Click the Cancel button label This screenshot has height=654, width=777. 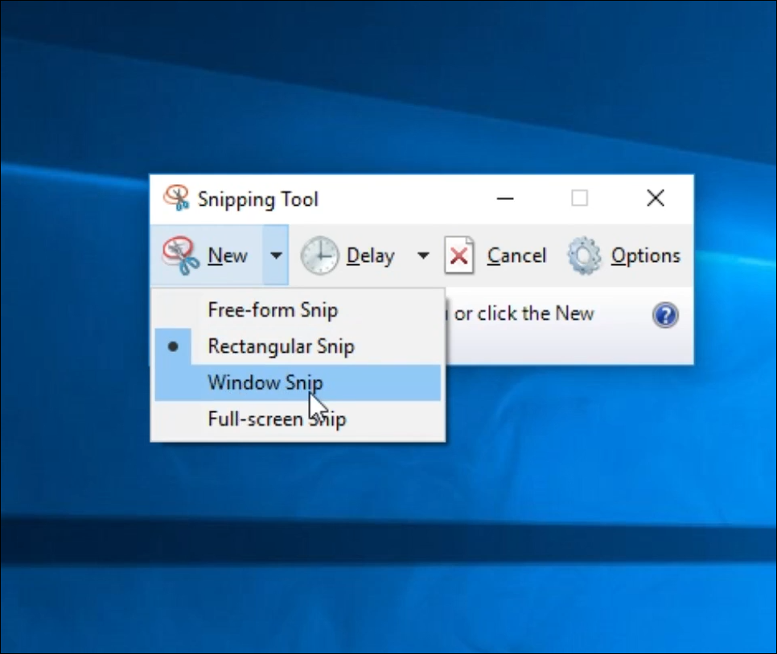pyautogui.click(x=517, y=255)
